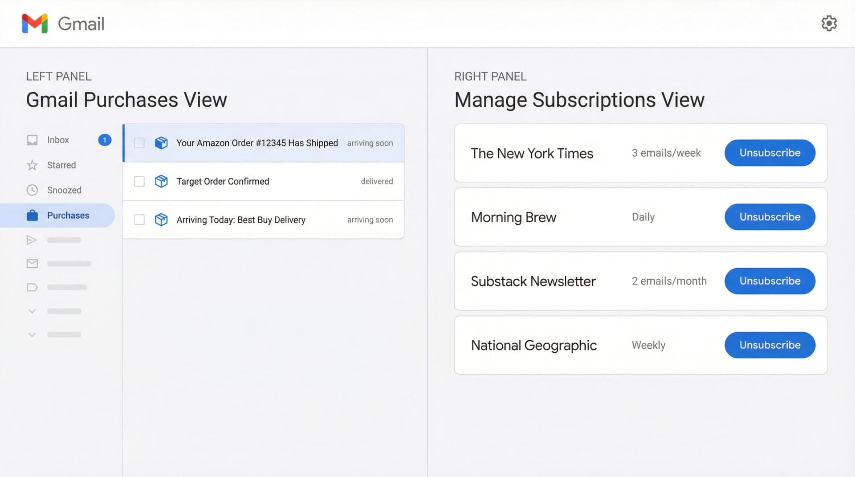Check the Target Order Confirmed checkbox
Viewport: 855px width, 477px height.
[x=139, y=181]
